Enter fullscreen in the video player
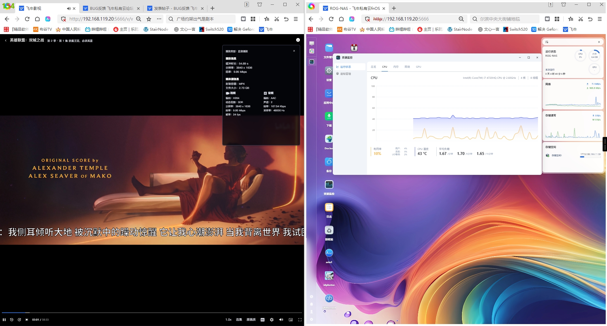Viewport: 607px width, 326px height. coord(300,320)
